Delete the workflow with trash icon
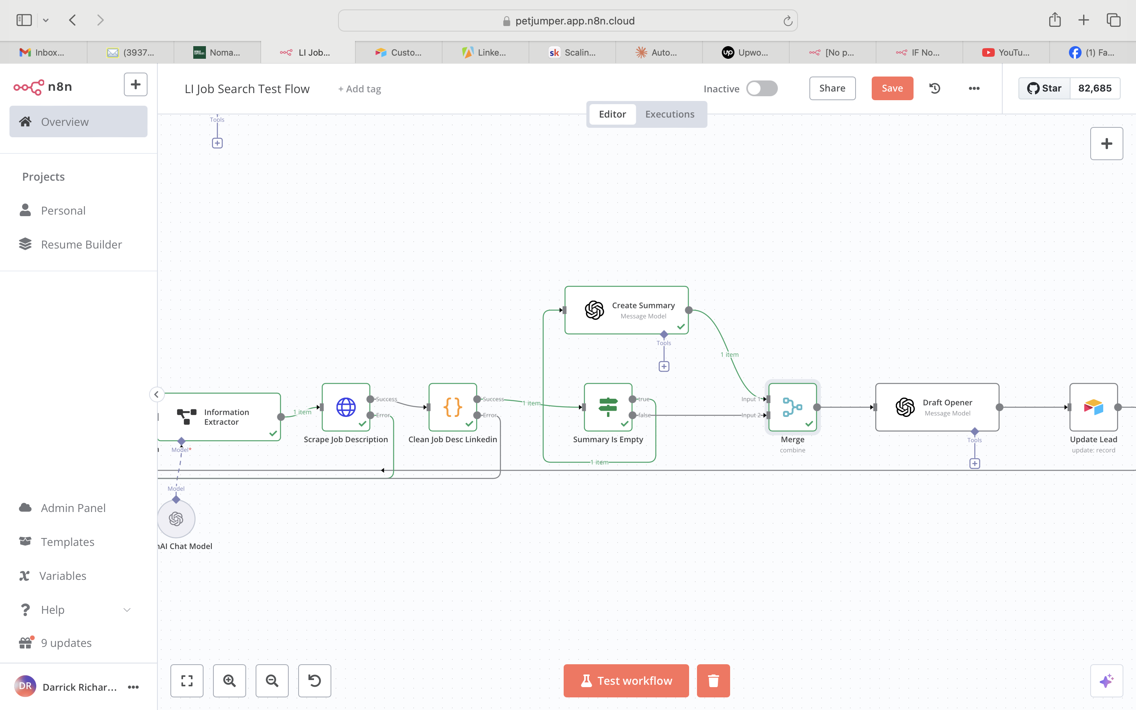The image size is (1136, 710). coord(713,680)
